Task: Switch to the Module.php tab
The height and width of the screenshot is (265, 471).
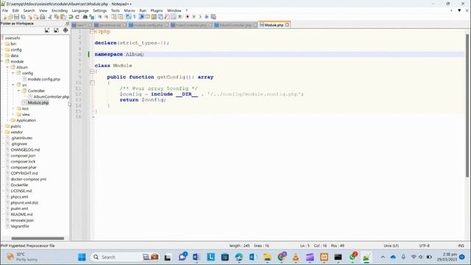Action: (274, 25)
